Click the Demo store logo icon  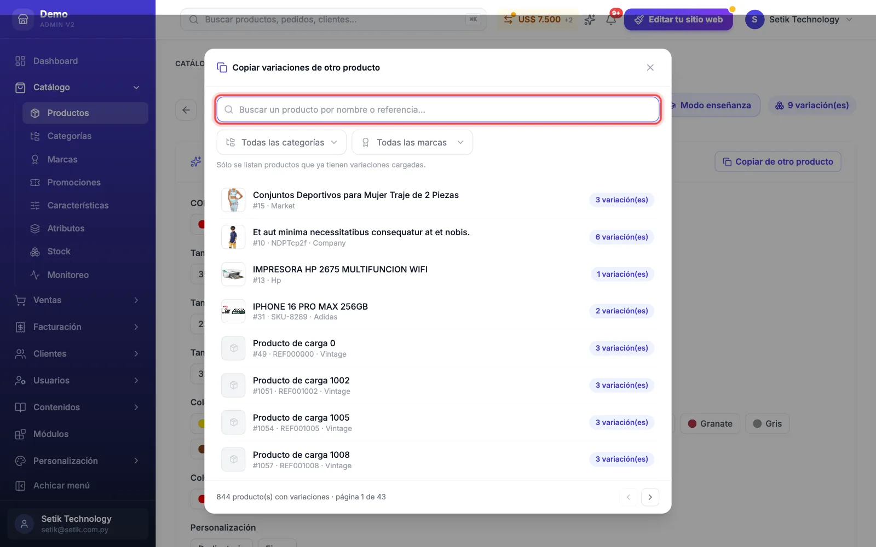pos(23,19)
